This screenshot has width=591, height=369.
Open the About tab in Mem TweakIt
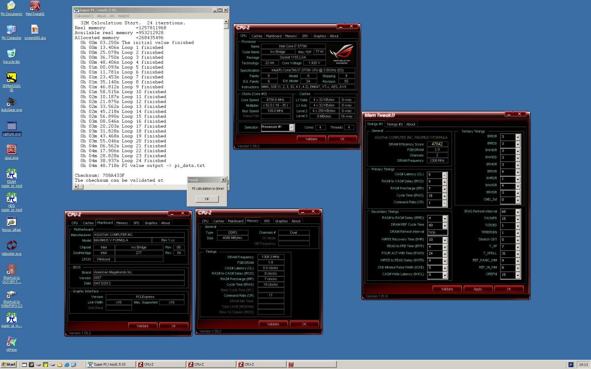(x=410, y=124)
